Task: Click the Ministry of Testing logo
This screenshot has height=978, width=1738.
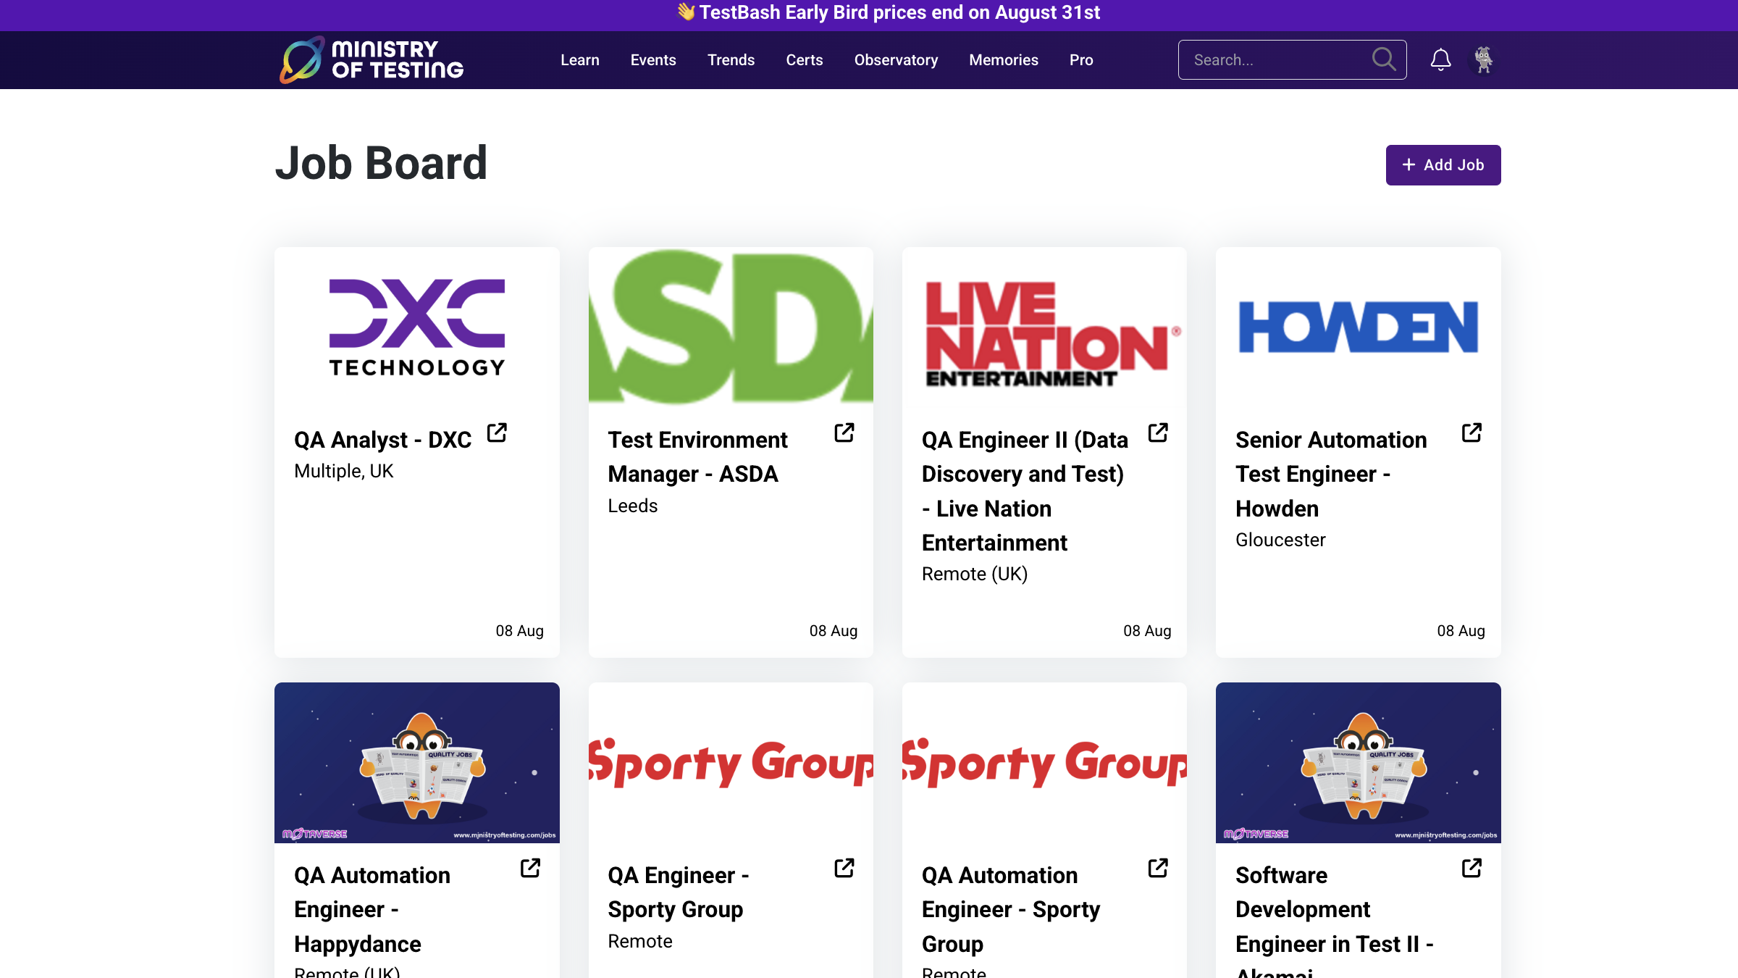Action: click(x=371, y=60)
